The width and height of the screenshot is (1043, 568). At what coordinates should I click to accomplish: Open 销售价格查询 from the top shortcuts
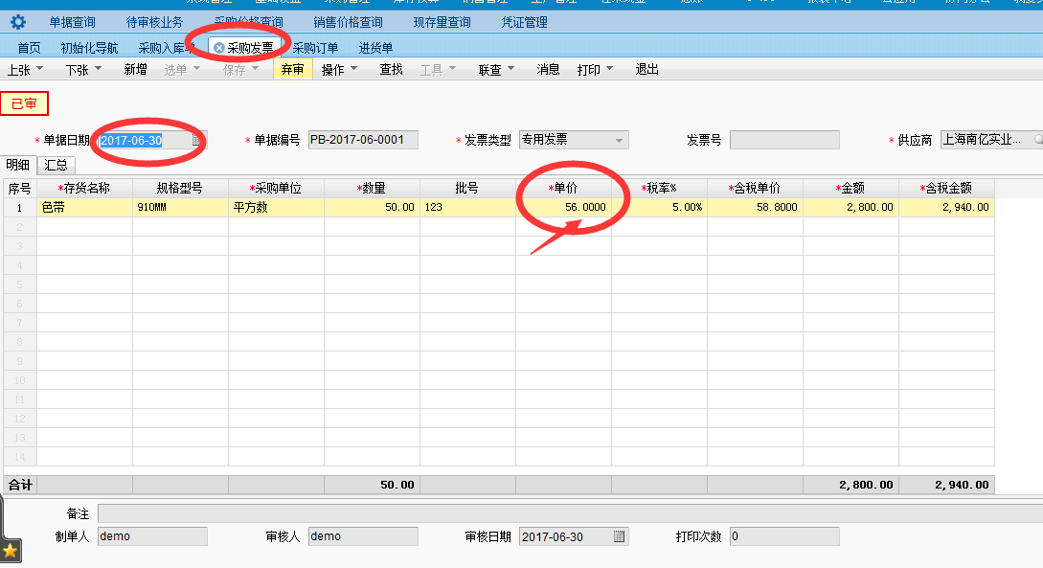(x=348, y=22)
